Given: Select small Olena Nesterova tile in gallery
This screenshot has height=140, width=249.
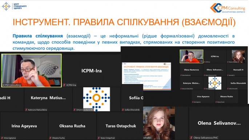Looking at the screenshot, I should pyautogui.click(x=192, y=70).
